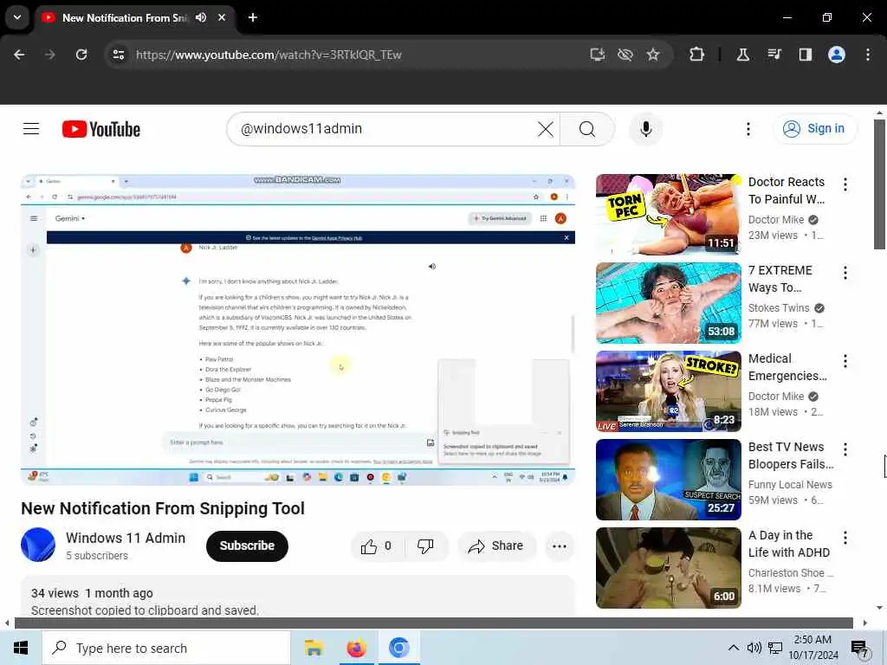Open Chrome three-dot menu
The width and height of the screenshot is (887, 665).
(x=868, y=55)
